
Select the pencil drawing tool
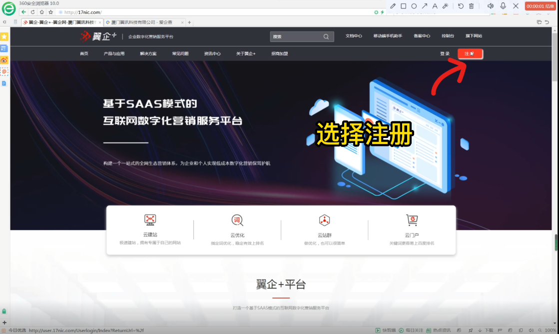point(393,6)
